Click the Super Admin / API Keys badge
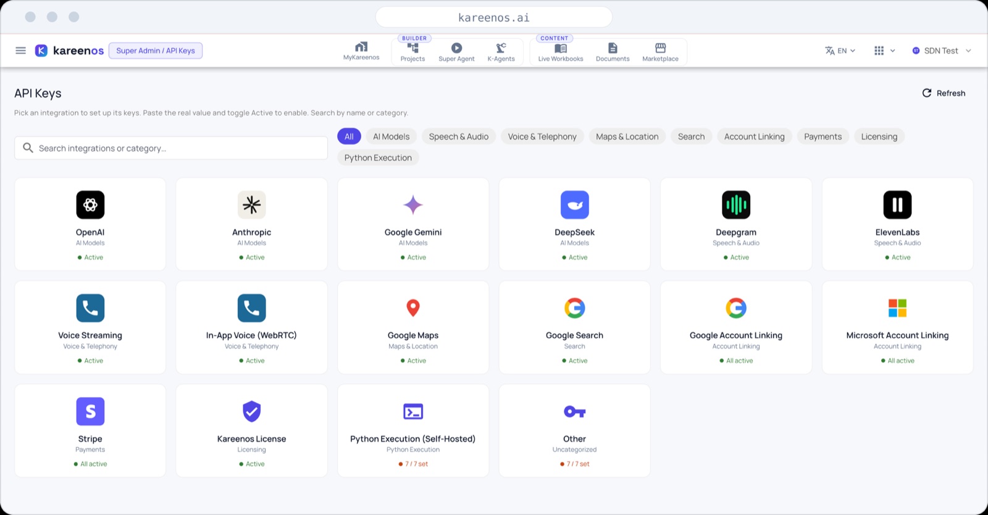 156,51
